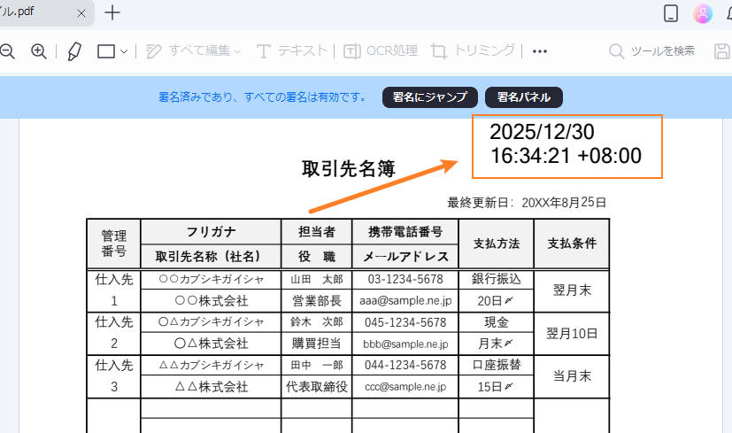Click the 〇△株式会社 company name
Image resolution: width=732 pixels, height=433 pixels.
pos(211,344)
